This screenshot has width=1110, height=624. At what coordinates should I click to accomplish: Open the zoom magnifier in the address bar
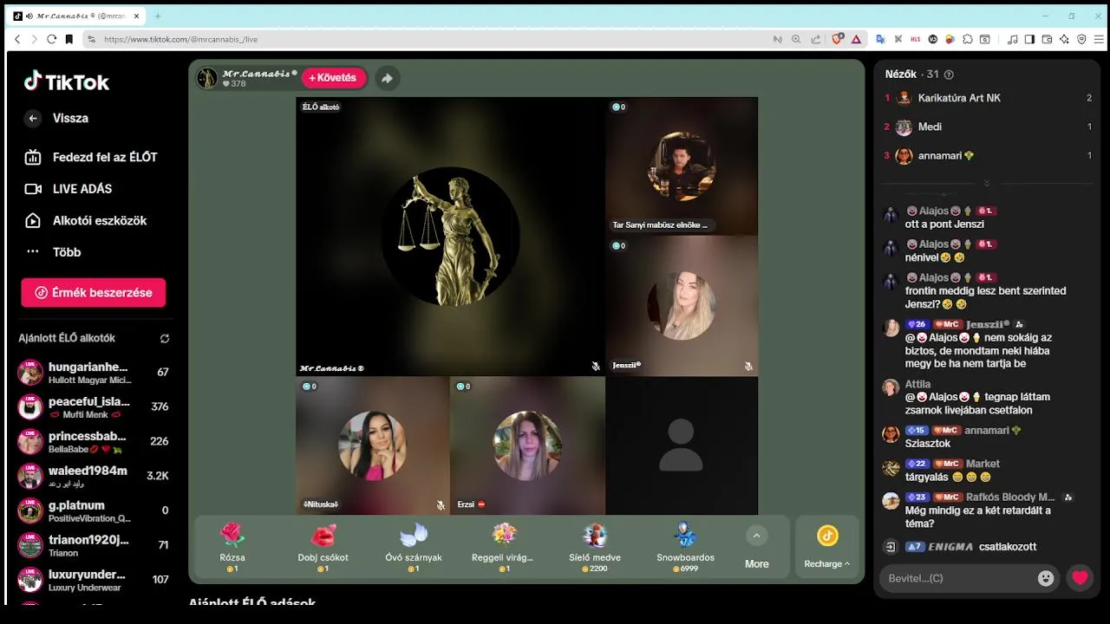(x=796, y=39)
